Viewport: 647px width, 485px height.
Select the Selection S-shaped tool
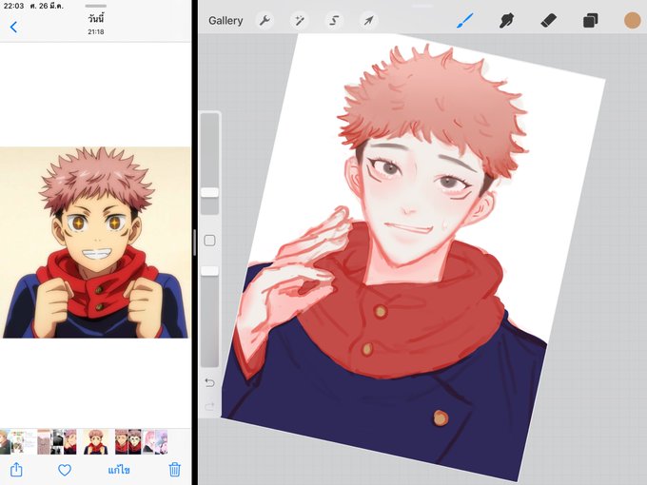pyautogui.click(x=334, y=20)
